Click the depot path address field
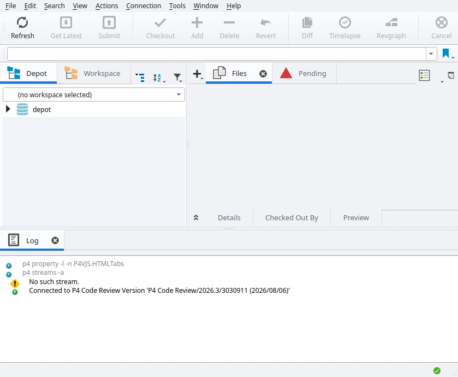458x377 pixels. 216,54
